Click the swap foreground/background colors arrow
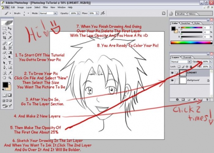The image size is (214, 153). click(x=10, y=83)
